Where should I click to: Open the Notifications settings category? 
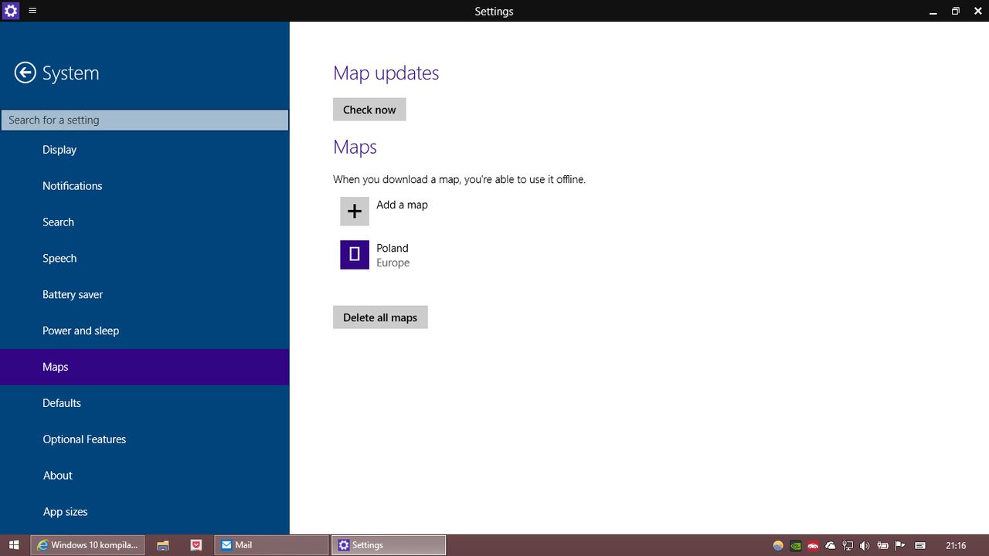click(144, 186)
